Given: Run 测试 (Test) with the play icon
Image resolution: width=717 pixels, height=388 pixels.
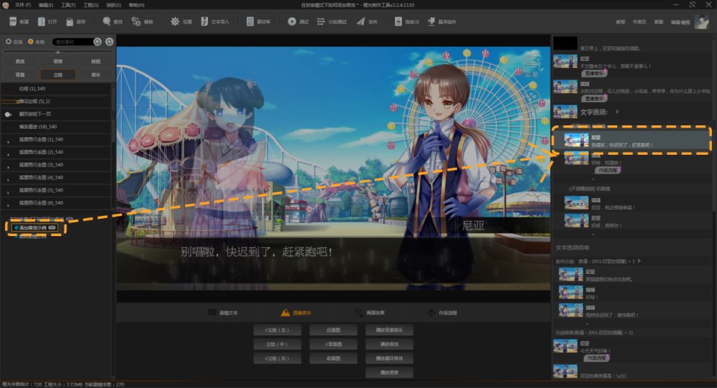Looking at the screenshot, I should (x=292, y=22).
